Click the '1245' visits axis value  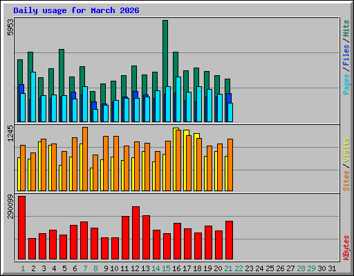tap(10, 133)
